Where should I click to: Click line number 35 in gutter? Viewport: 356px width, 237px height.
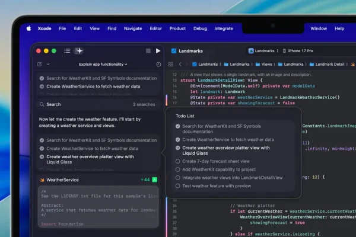pos(174,211)
